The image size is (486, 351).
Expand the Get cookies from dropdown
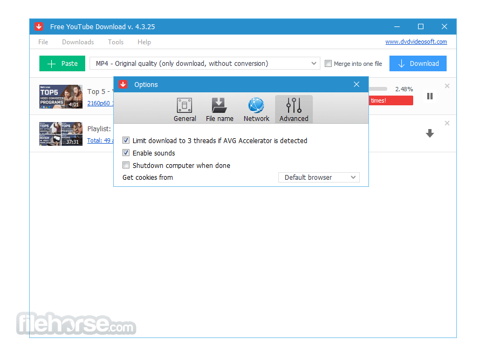click(319, 178)
